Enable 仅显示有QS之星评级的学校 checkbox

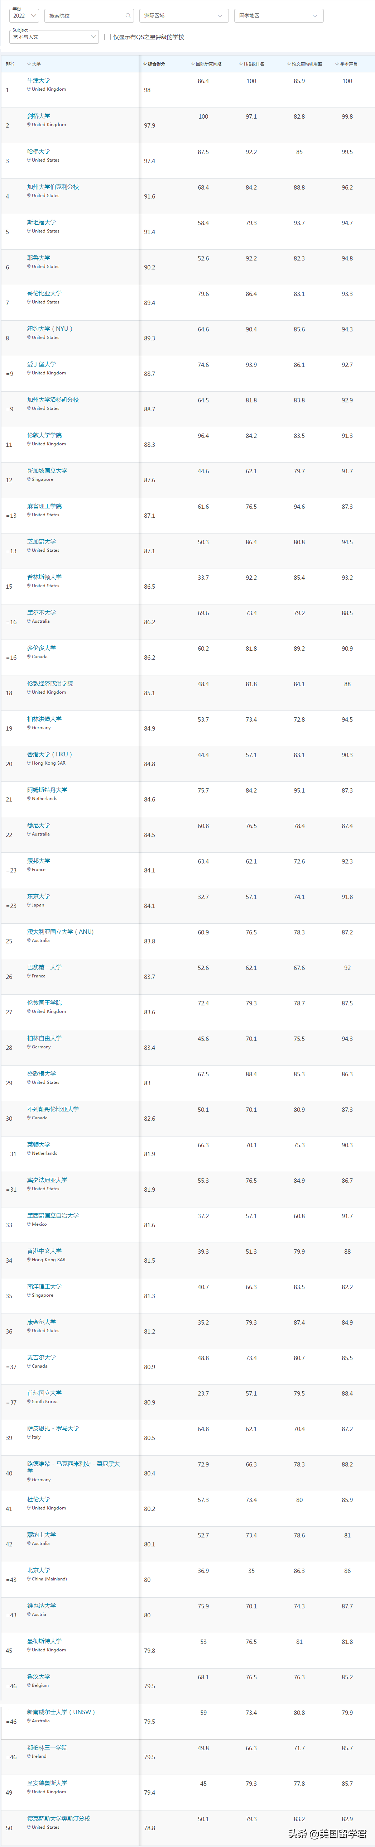(x=107, y=37)
